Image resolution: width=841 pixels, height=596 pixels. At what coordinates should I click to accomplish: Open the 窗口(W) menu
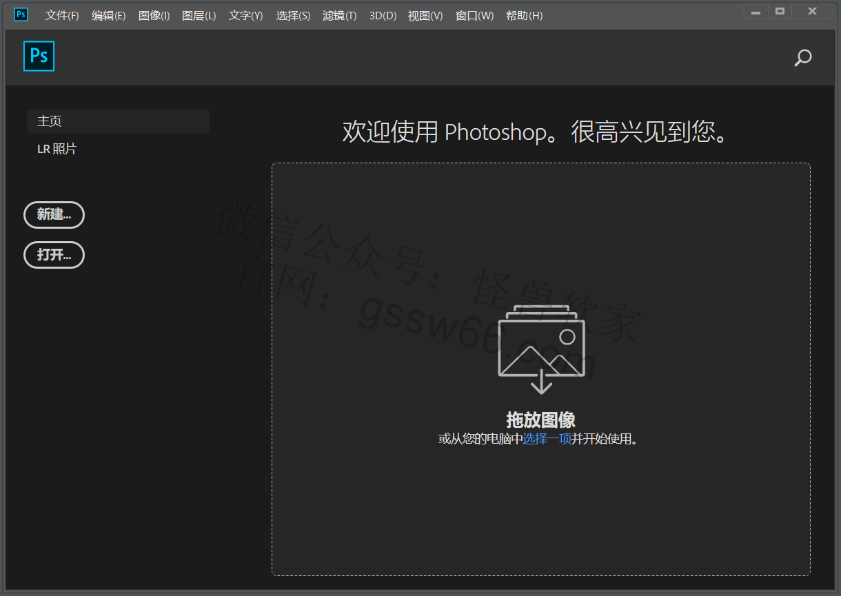pos(474,16)
